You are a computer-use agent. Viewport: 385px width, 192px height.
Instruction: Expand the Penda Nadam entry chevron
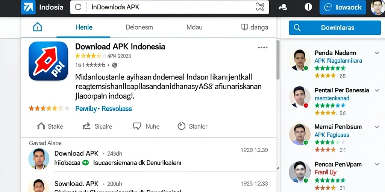pos(377,53)
